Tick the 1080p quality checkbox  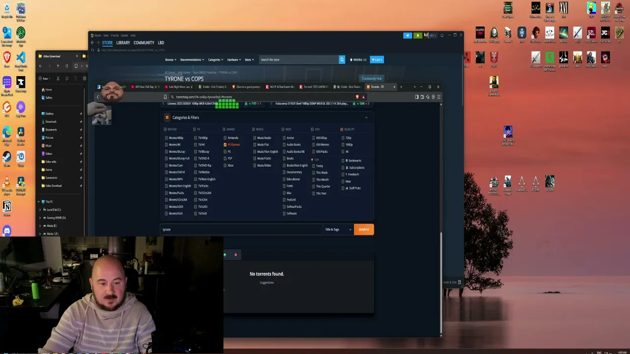click(x=343, y=145)
